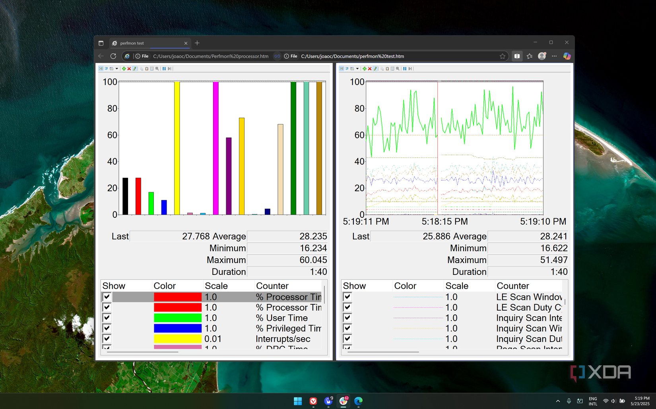The height and width of the screenshot is (409, 656).
Task: Click the Delete counter red X icon
Action: (130, 69)
